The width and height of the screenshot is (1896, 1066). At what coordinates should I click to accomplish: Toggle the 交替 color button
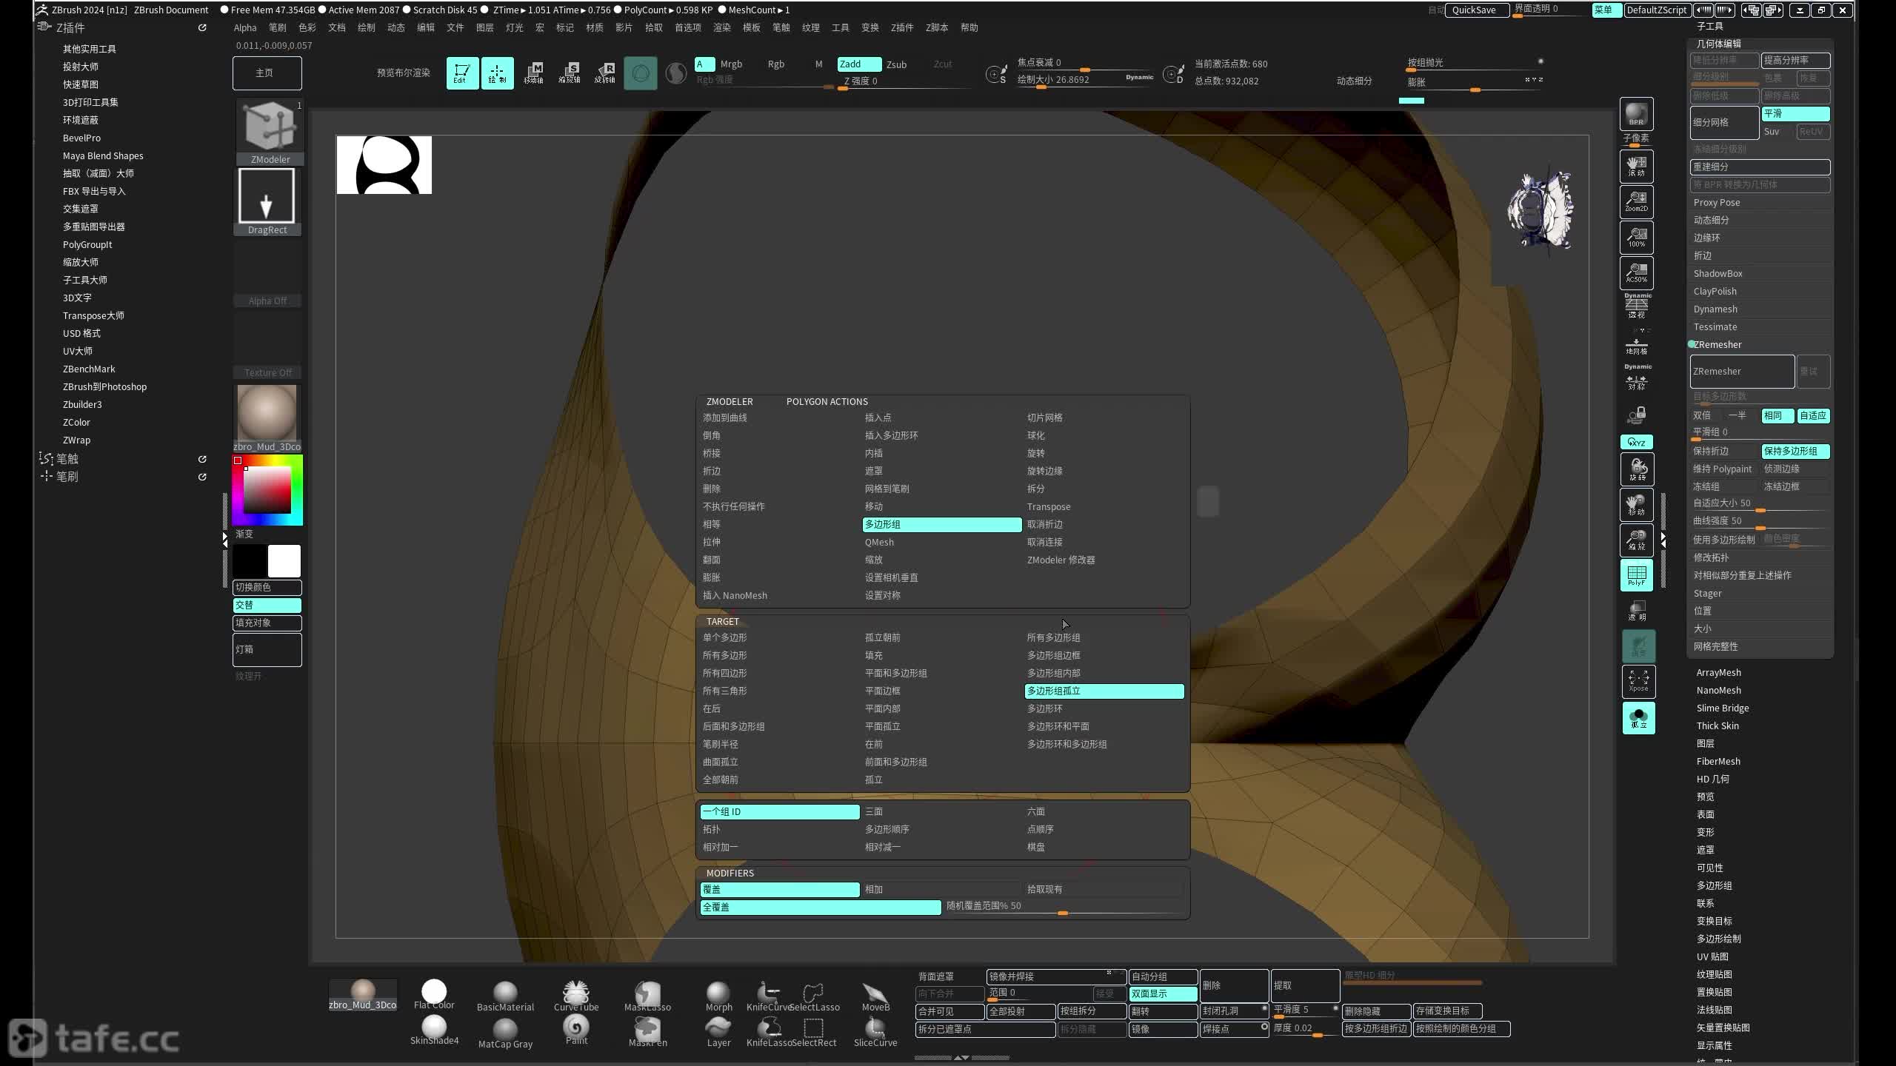click(x=267, y=605)
